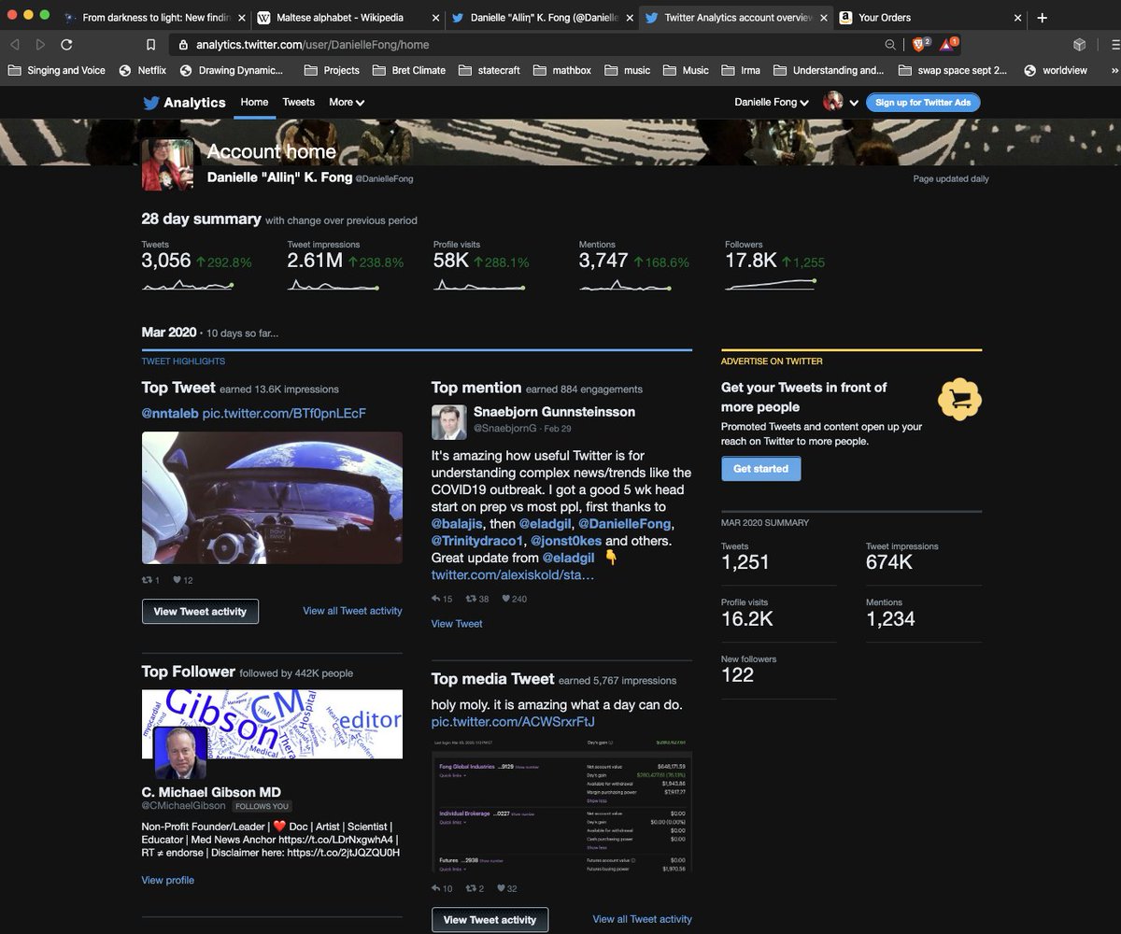
Task: Click the retweet icon showing 38 on Top mention
Action: pyautogui.click(x=471, y=600)
